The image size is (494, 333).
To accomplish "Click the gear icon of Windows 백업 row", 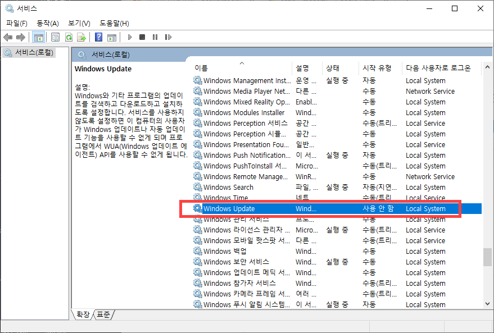I will click(197, 251).
